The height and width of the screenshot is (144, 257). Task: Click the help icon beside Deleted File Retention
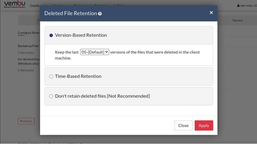tap(100, 14)
